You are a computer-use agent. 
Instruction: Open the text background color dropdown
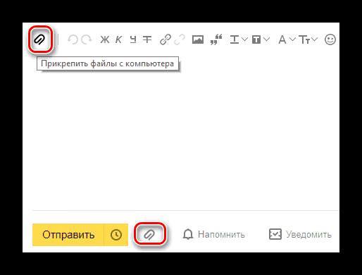pos(261,39)
